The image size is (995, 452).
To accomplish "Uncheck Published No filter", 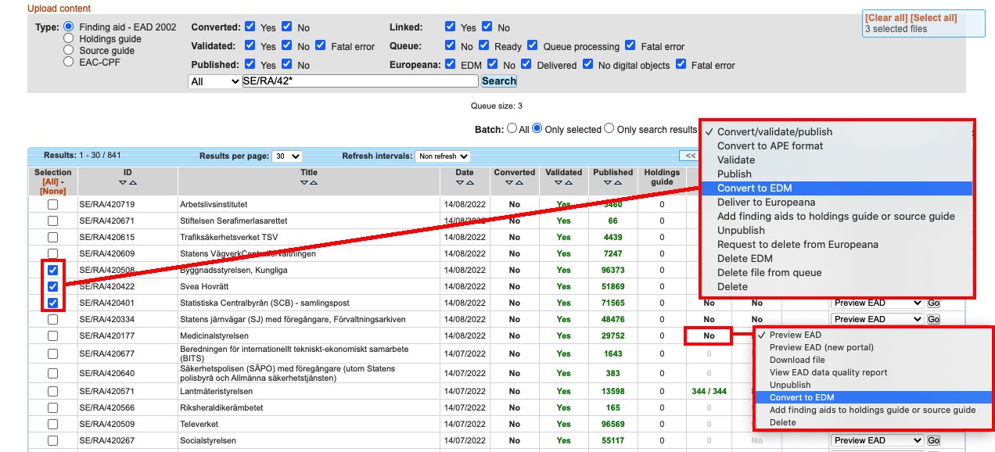I will click(x=287, y=65).
